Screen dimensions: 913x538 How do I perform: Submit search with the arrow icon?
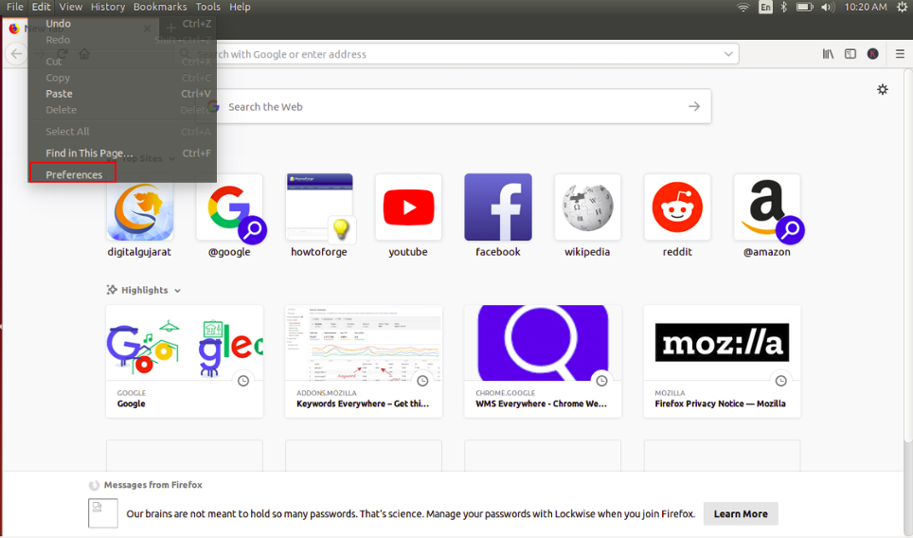[694, 106]
